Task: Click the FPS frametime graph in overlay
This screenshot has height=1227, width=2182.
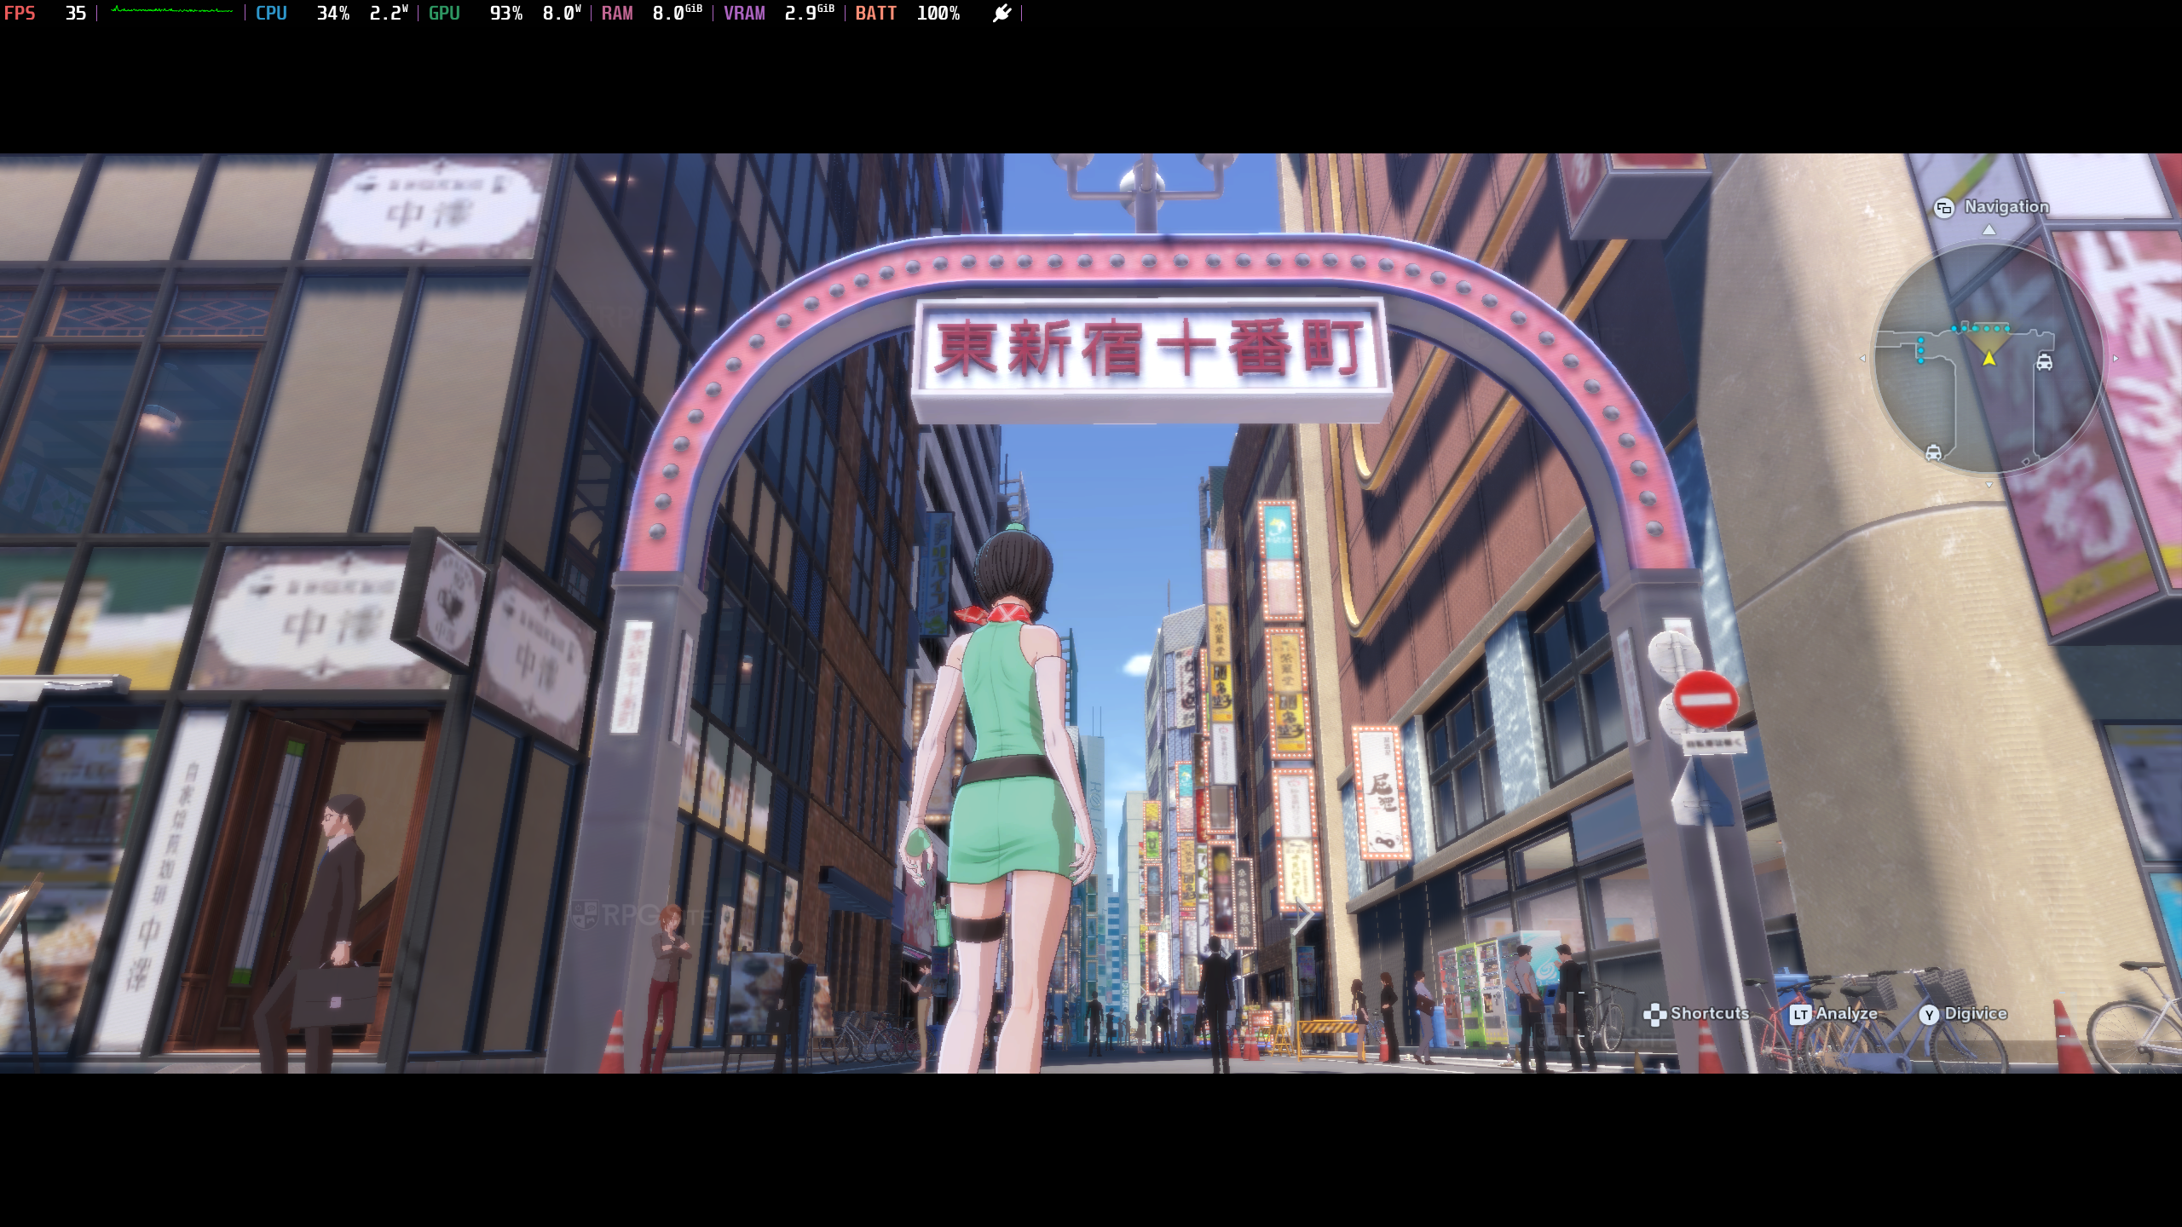Action: click(x=171, y=11)
